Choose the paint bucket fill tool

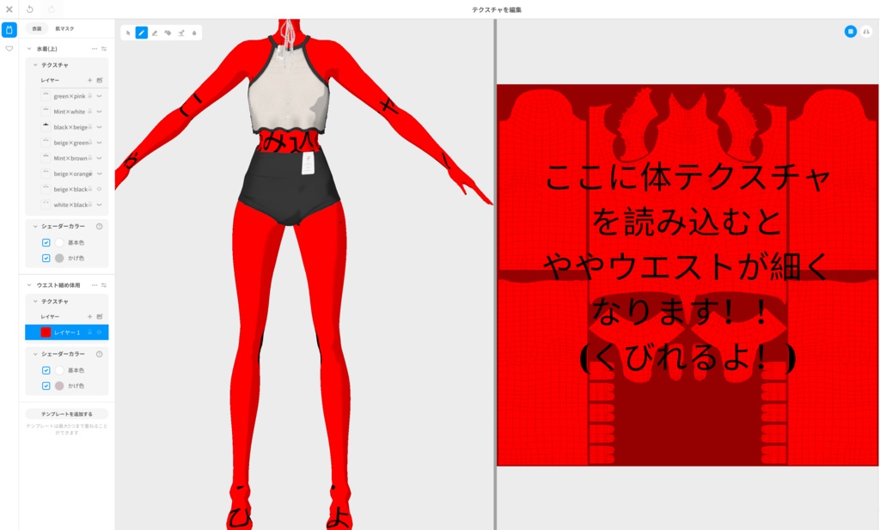click(168, 34)
